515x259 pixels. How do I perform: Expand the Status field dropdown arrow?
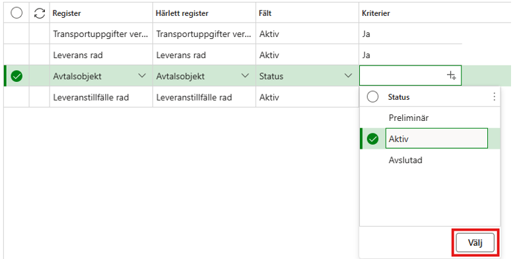click(348, 76)
